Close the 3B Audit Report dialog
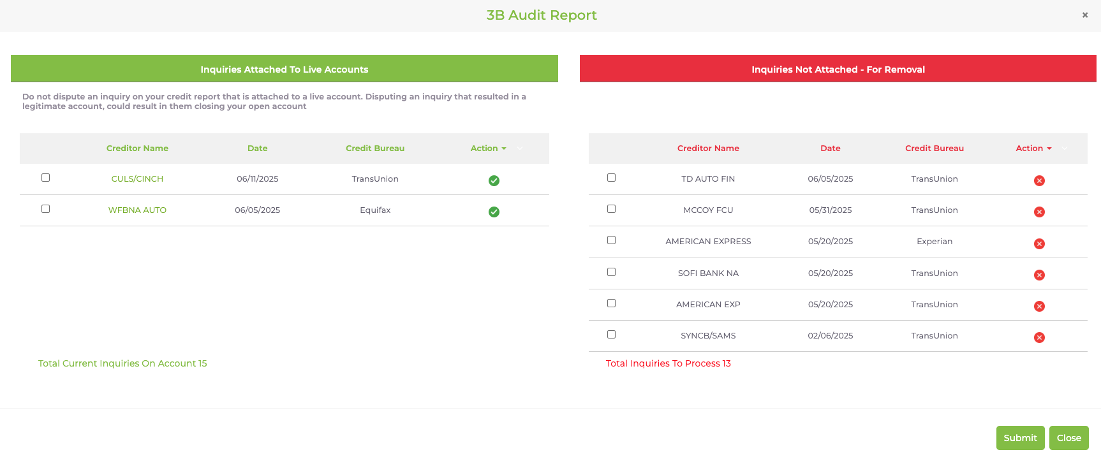The height and width of the screenshot is (466, 1101). tap(1084, 15)
